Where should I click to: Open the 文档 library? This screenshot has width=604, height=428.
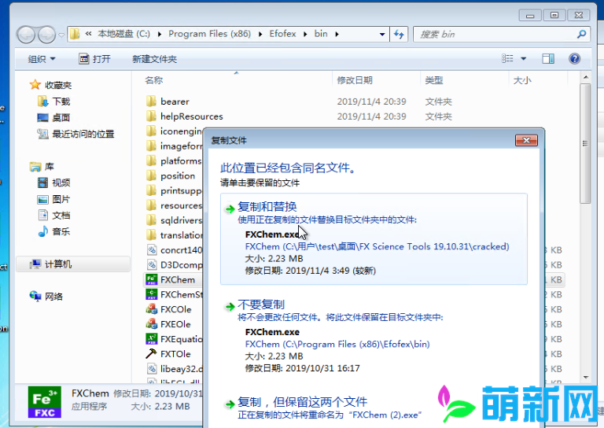coord(54,216)
